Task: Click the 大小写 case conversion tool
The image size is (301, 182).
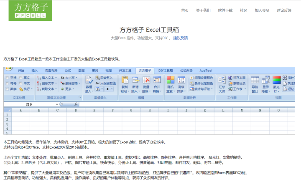Action: click(69, 78)
